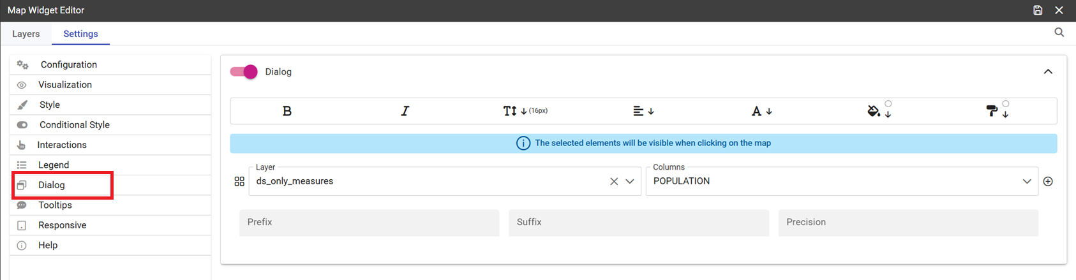Collapse the Dialog panel chevron
This screenshot has height=280, width=1076.
pyautogui.click(x=1048, y=71)
